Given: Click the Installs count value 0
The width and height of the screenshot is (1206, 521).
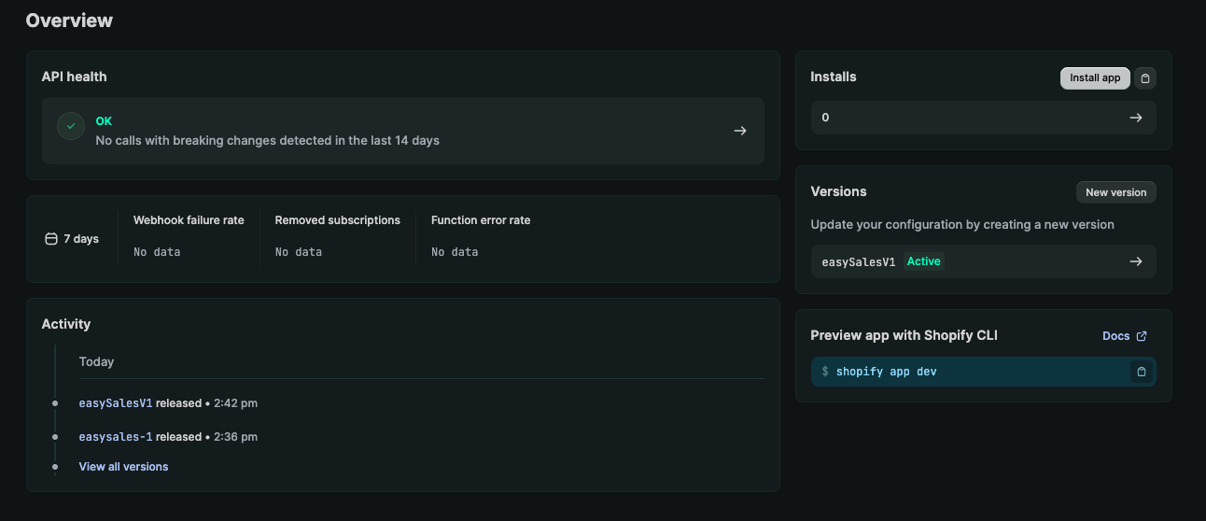Looking at the screenshot, I should click(x=825, y=118).
